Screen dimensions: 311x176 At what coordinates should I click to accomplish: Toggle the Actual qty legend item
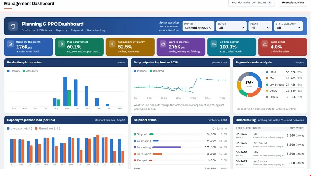[30, 71]
